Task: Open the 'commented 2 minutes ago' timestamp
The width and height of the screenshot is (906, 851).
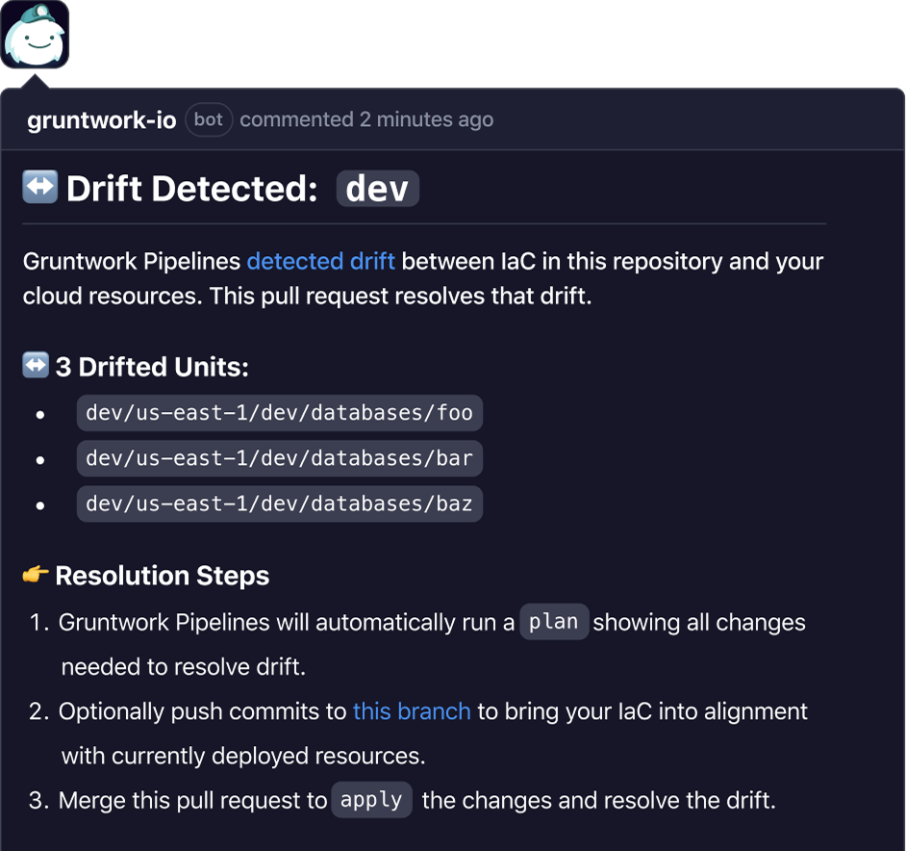Action: tap(366, 119)
